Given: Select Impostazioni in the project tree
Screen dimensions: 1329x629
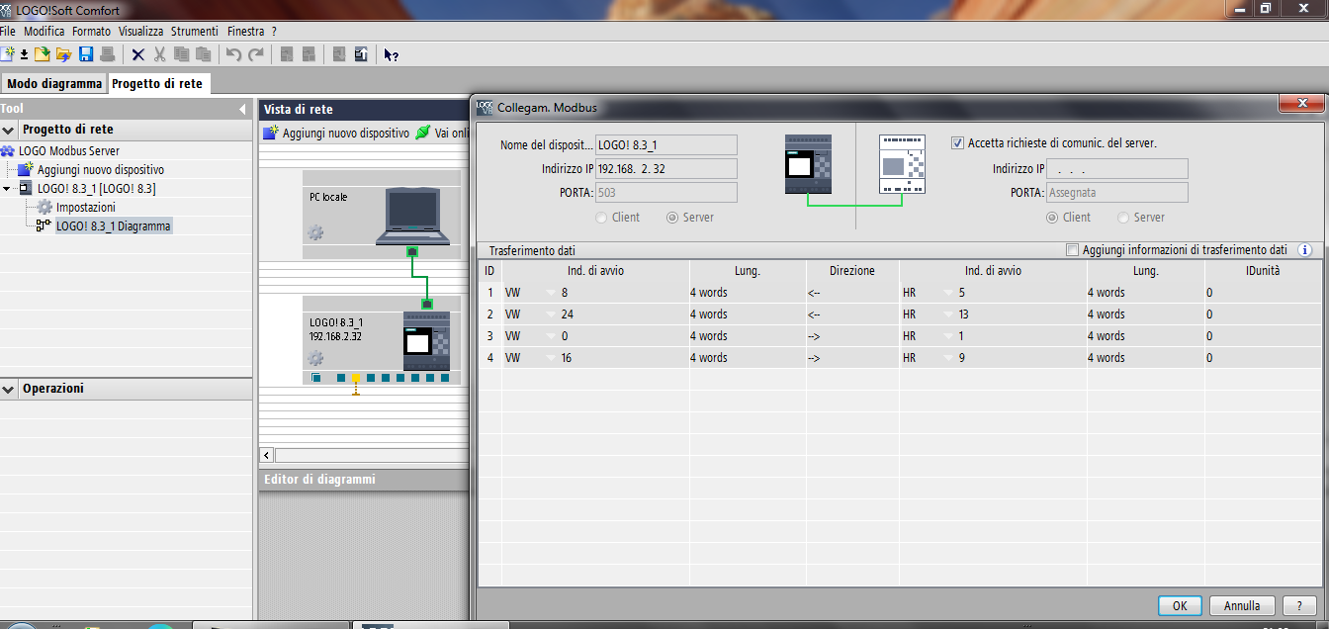Looking at the screenshot, I should (x=85, y=208).
